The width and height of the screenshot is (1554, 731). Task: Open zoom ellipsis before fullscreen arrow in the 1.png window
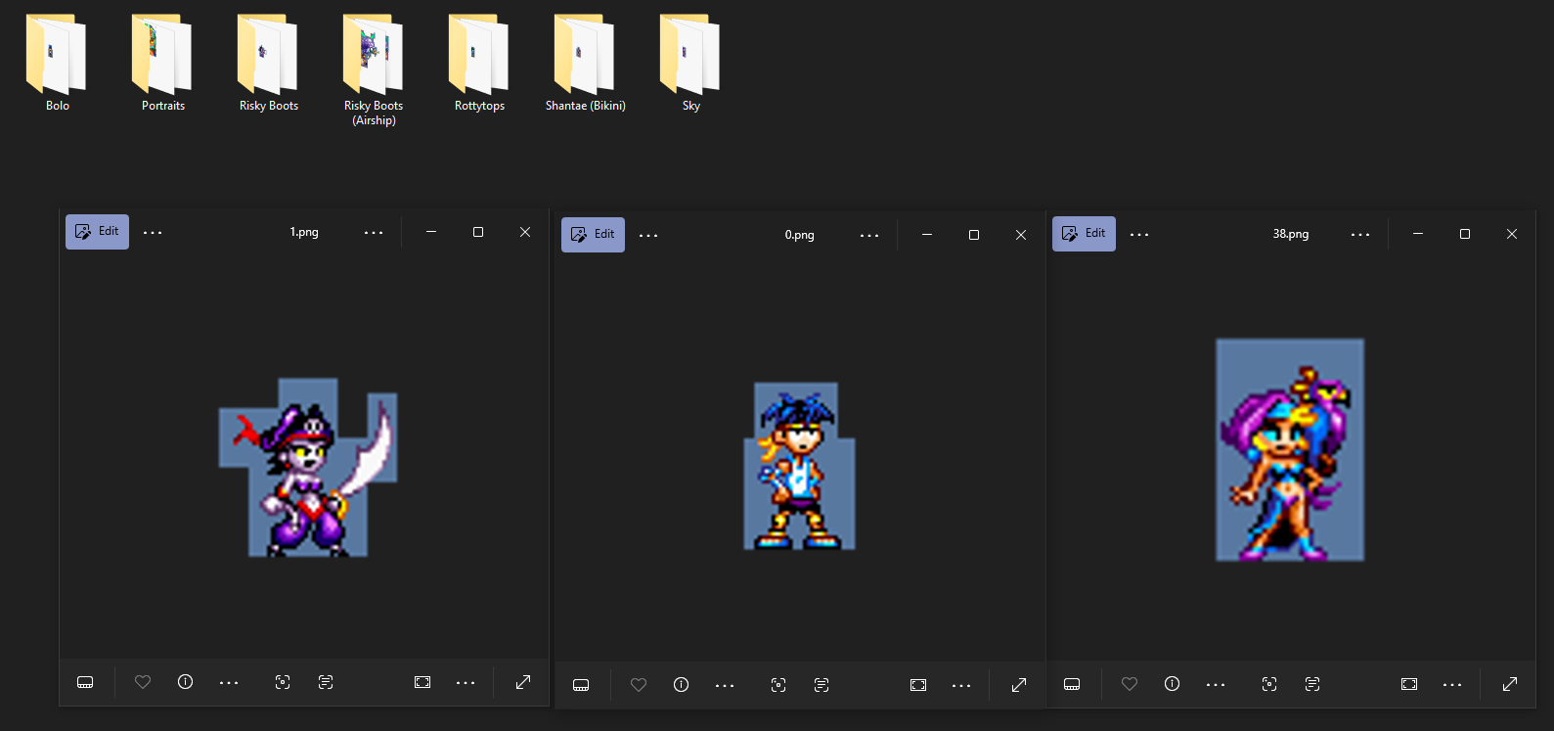(x=466, y=683)
